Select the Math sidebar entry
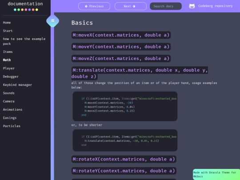 (x=7, y=60)
